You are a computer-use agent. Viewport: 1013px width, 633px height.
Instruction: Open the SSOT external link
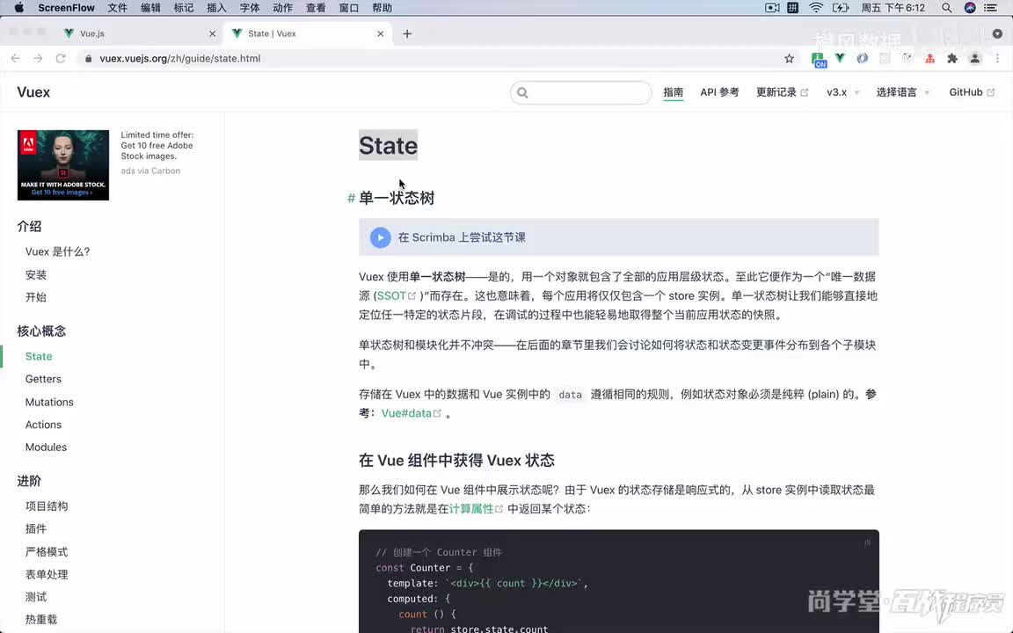click(x=396, y=295)
